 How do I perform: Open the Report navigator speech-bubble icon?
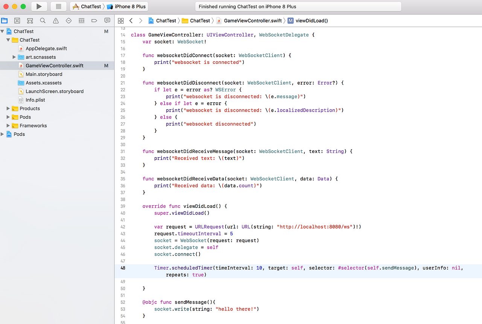[107, 21]
